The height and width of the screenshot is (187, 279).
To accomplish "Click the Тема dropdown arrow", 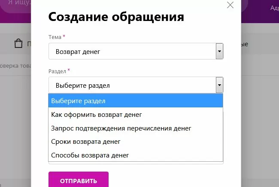I will click(x=219, y=52).
